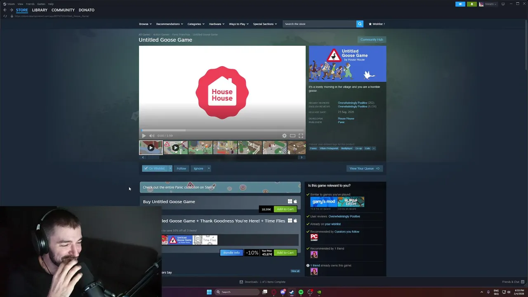Viewport: 528px width, 297px height.
Task: Open Bundle Info
Action: 231,252
